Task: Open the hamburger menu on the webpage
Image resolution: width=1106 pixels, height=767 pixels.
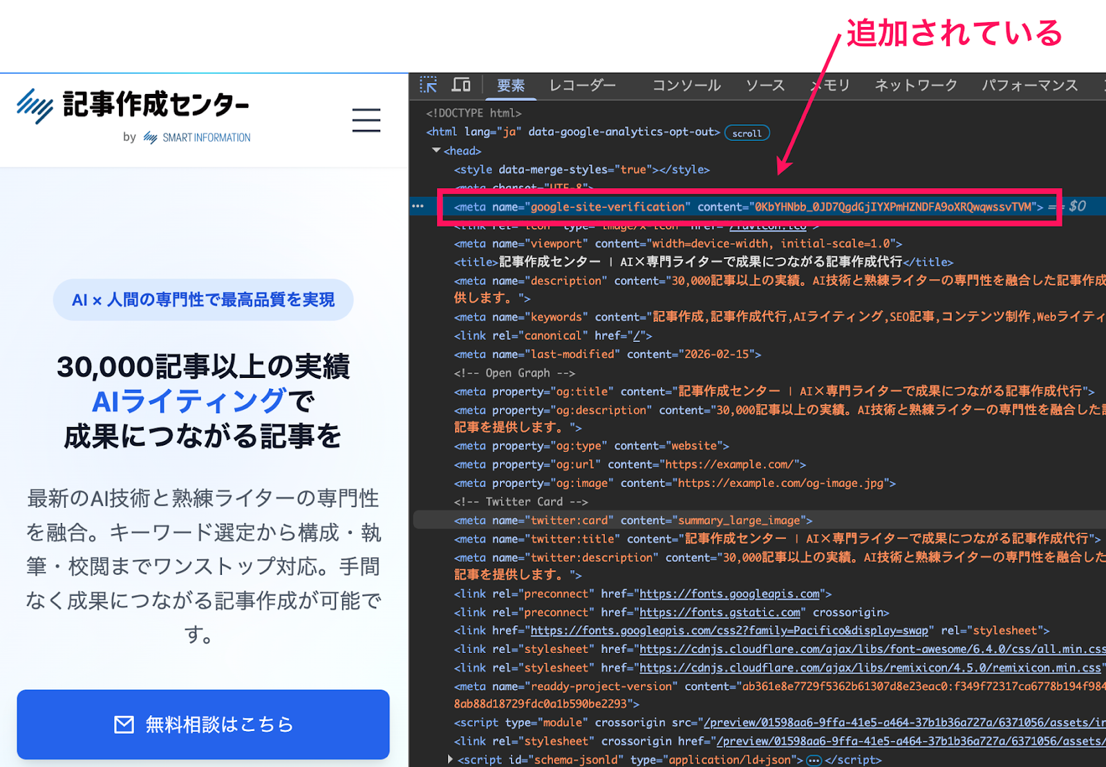Action: point(366,120)
